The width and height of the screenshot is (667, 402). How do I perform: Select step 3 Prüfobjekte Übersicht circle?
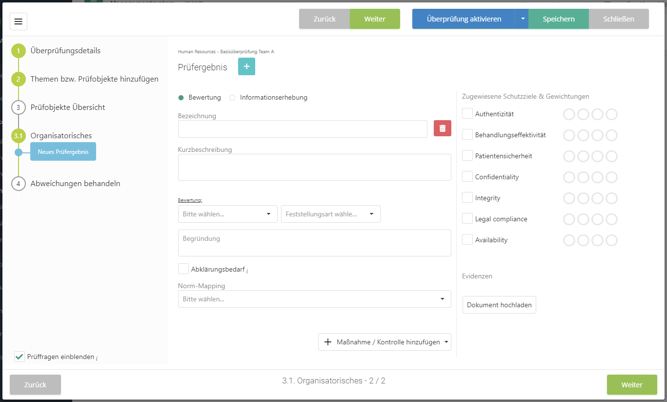pos(19,107)
